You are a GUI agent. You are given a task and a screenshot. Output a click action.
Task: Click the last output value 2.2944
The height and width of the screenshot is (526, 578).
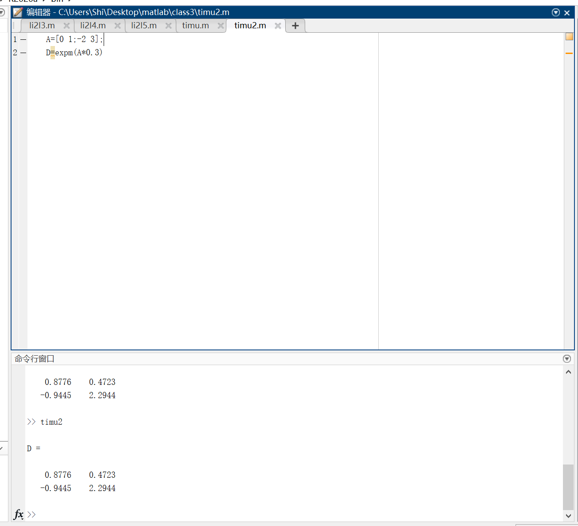(102, 488)
